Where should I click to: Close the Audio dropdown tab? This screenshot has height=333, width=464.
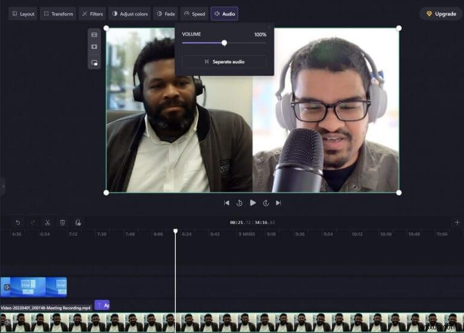coord(225,14)
